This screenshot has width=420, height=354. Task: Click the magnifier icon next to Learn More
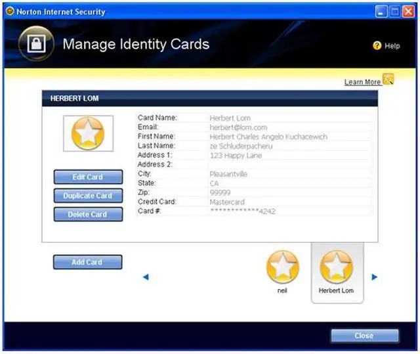388,80
